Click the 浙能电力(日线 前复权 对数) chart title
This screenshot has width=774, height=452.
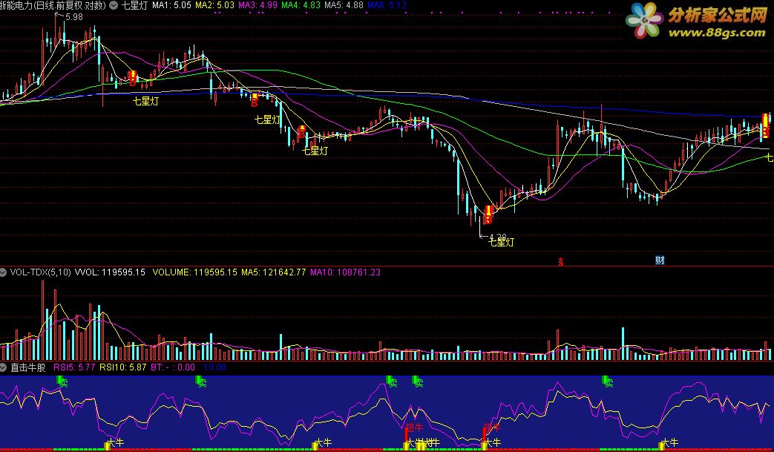click(53, 5)
